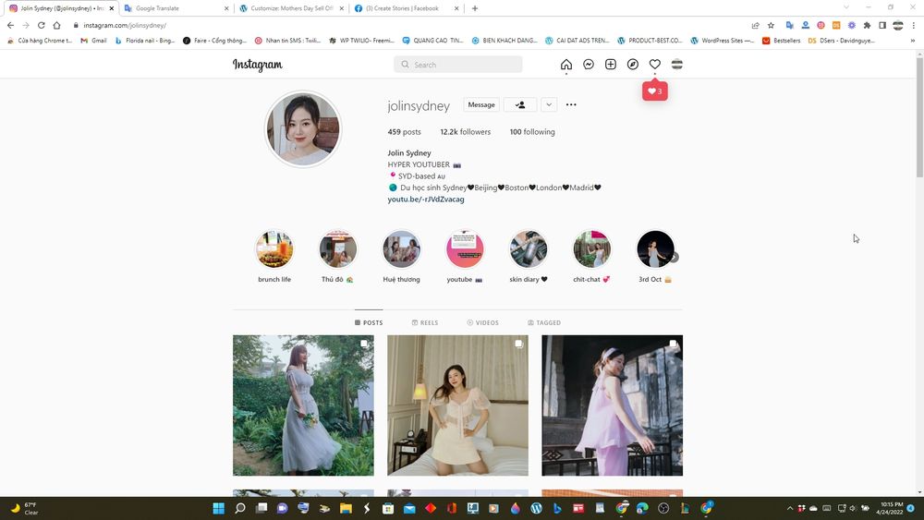924x520 pixels.
Task: Show next story highlights arrow
Action: click(x=675, y=258)
